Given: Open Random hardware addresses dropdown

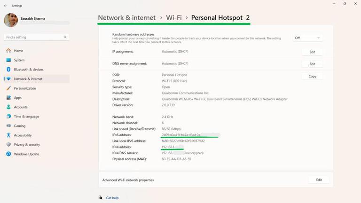Looking at the screenshot, I should pyautogui.click(x=307, y=38).
